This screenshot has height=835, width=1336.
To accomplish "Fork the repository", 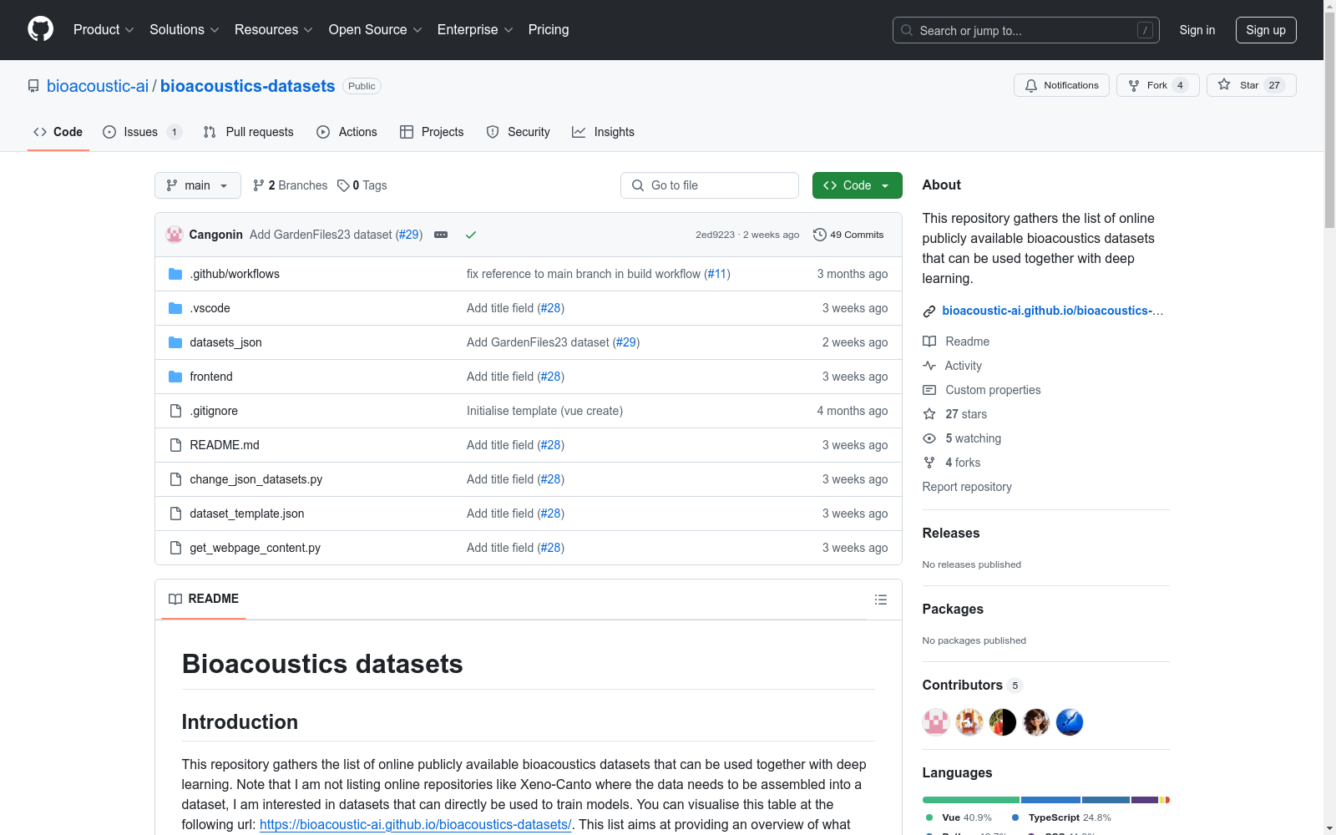I will (1157, 85).
